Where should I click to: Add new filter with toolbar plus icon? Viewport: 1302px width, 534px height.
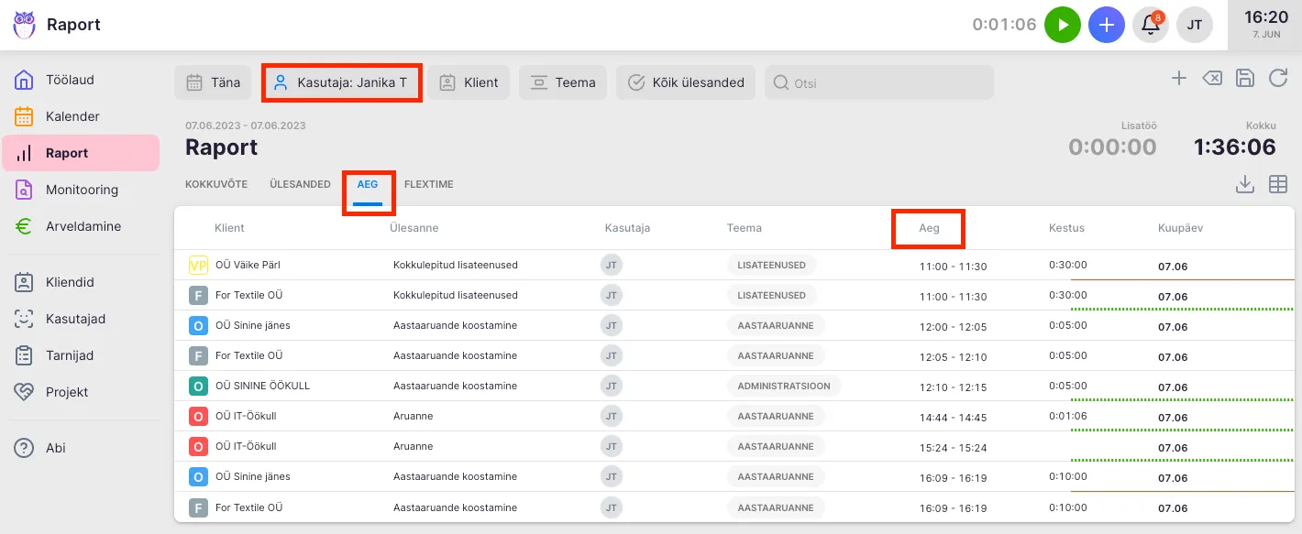coord(1179,79)
